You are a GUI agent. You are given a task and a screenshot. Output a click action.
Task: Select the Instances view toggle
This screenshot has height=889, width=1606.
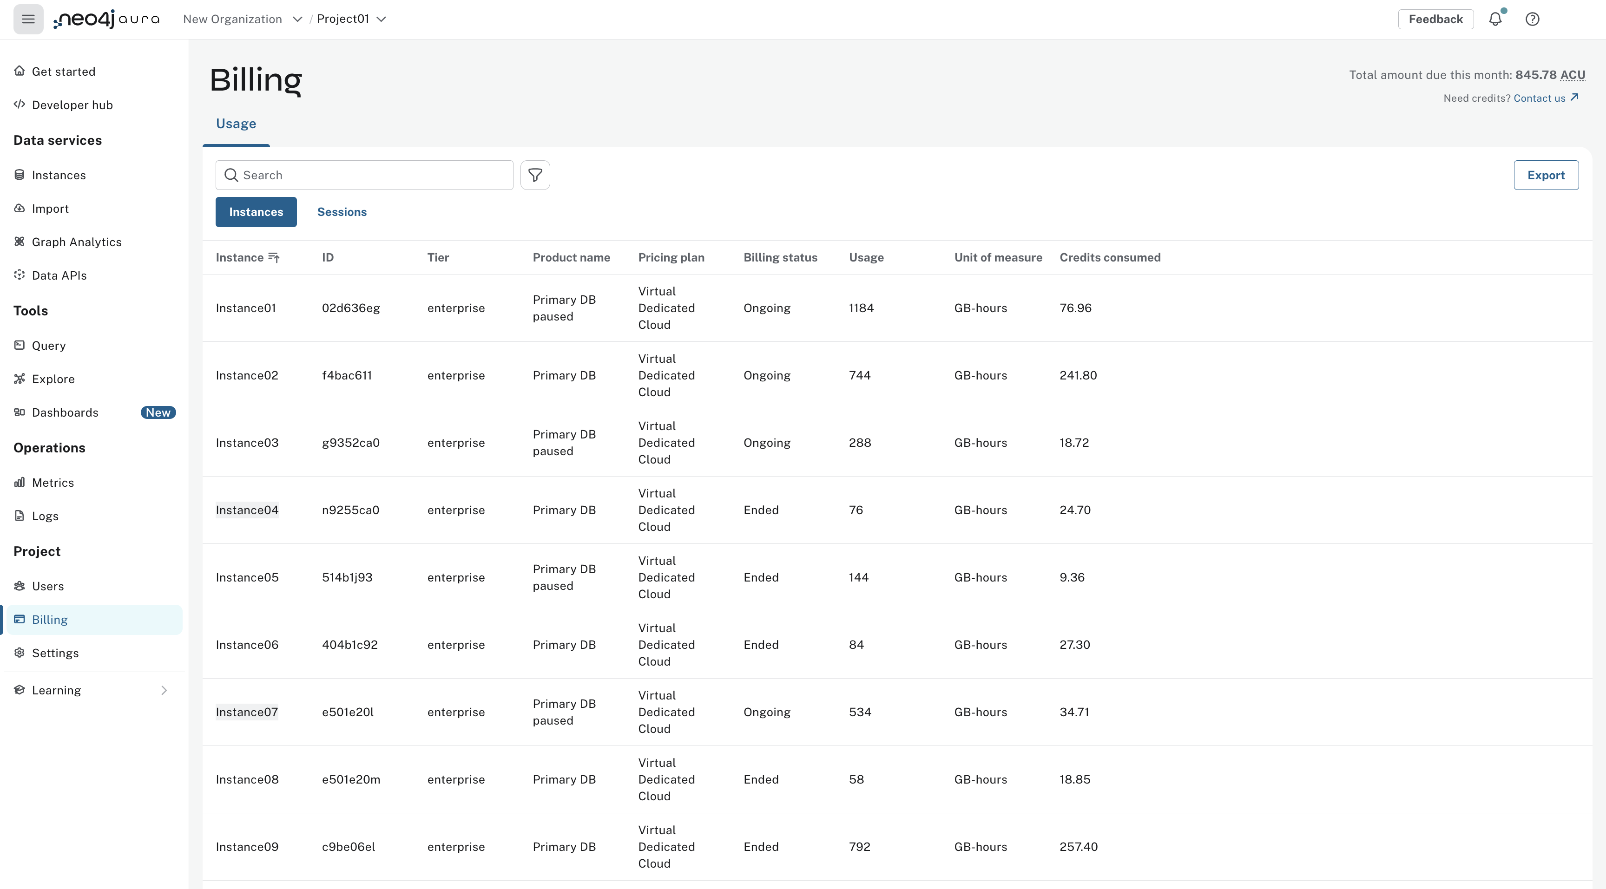coord(256,212)
